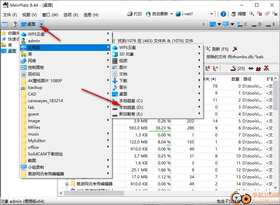Select 控制面板 in the dropdown menu
This screenshot has height=205, width=280.
pyautogui.click(x=66, y=68)
